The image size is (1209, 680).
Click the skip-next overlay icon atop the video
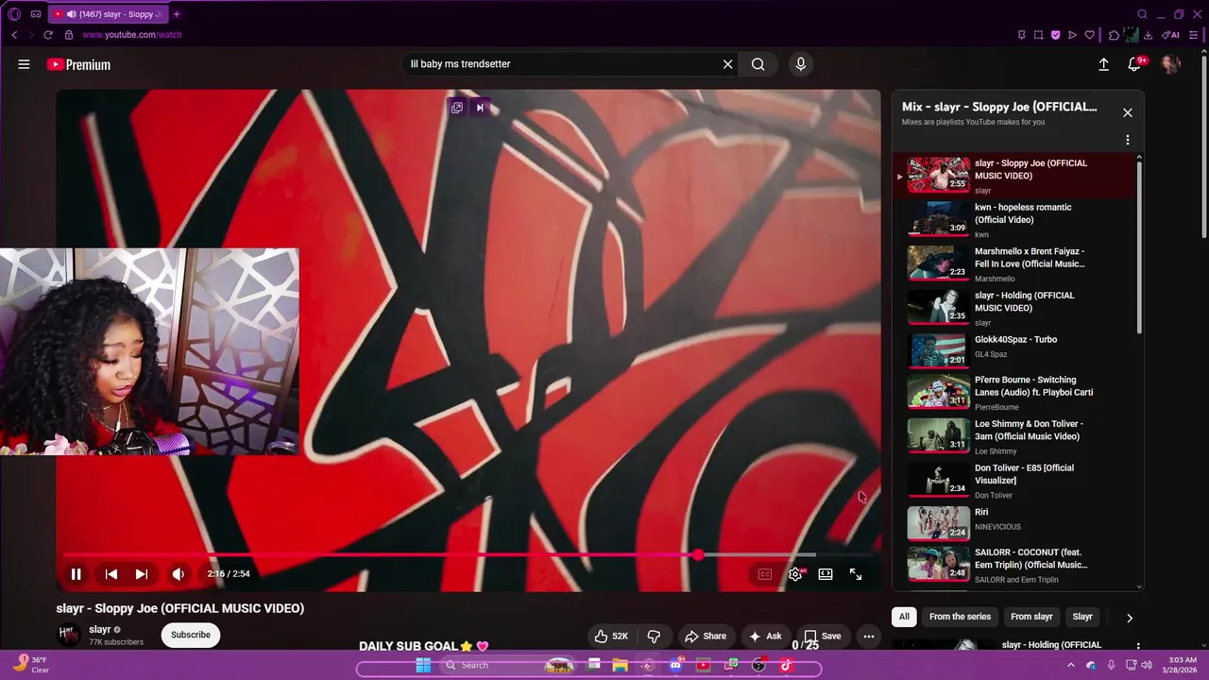[480, 108]
